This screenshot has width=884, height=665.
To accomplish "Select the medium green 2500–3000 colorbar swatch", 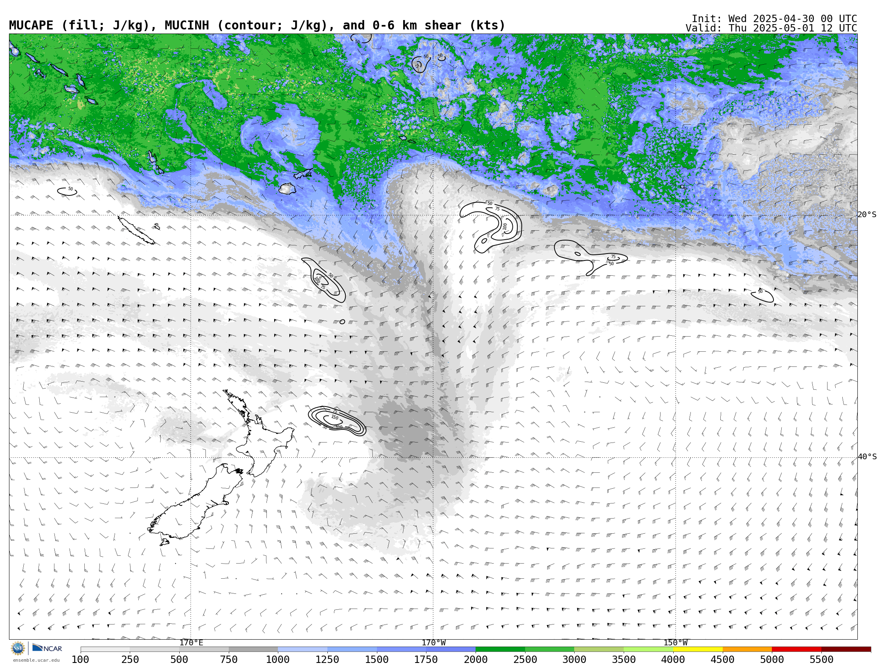I will click(550, 649).
